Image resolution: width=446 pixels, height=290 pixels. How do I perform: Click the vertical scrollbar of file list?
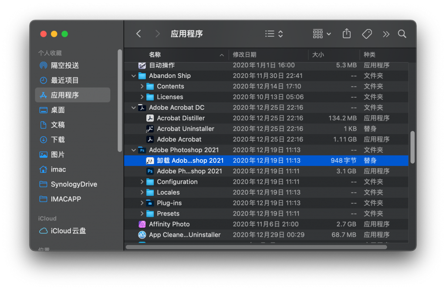coord(412,147)
